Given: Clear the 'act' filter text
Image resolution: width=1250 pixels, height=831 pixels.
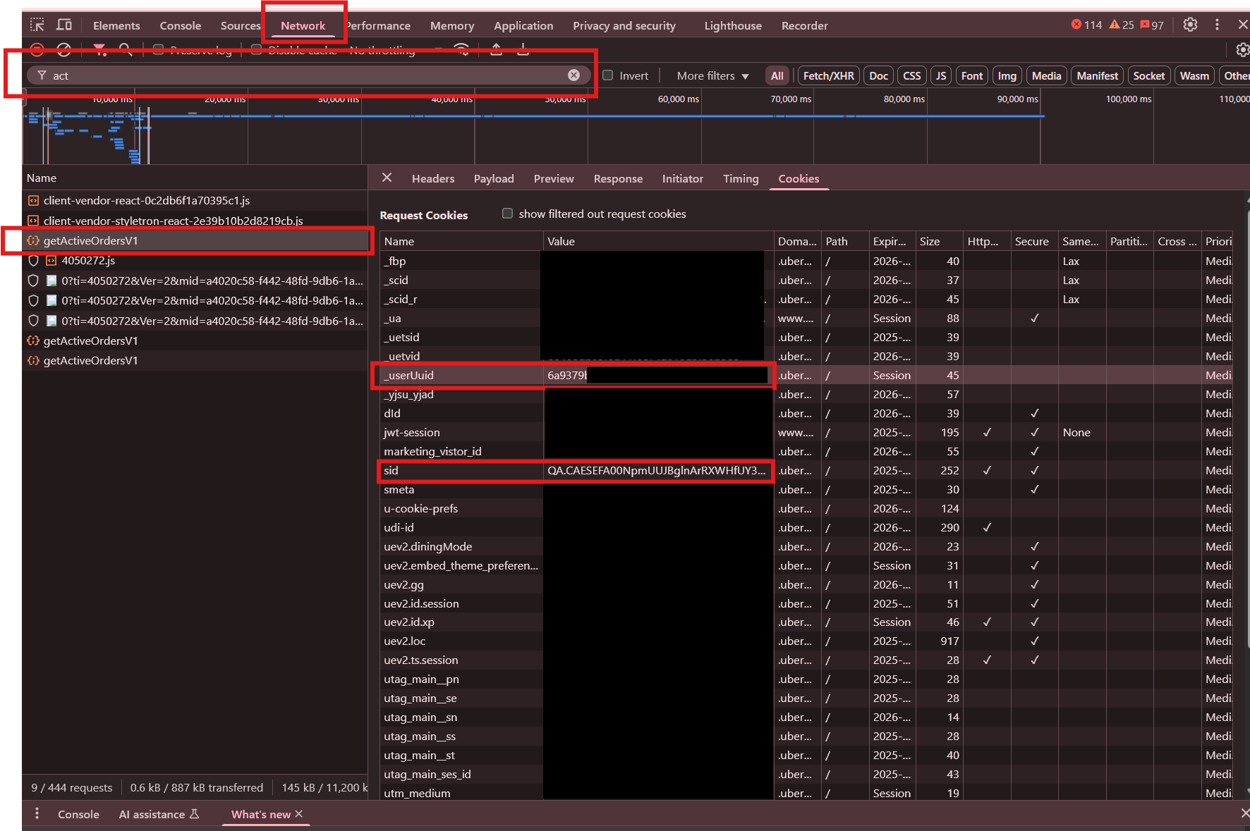Looking at the screenshot, I should (574, 75).
